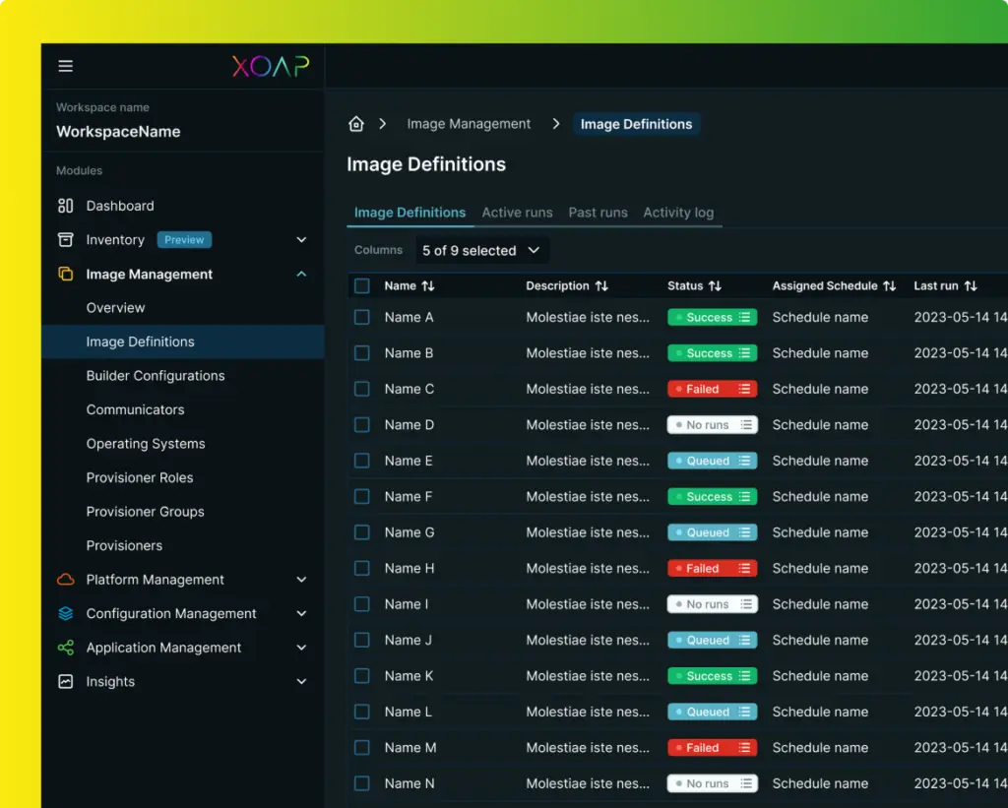Open the Activity log tab
Viewport: 1008px width, 808px height.
coord(678,213)
